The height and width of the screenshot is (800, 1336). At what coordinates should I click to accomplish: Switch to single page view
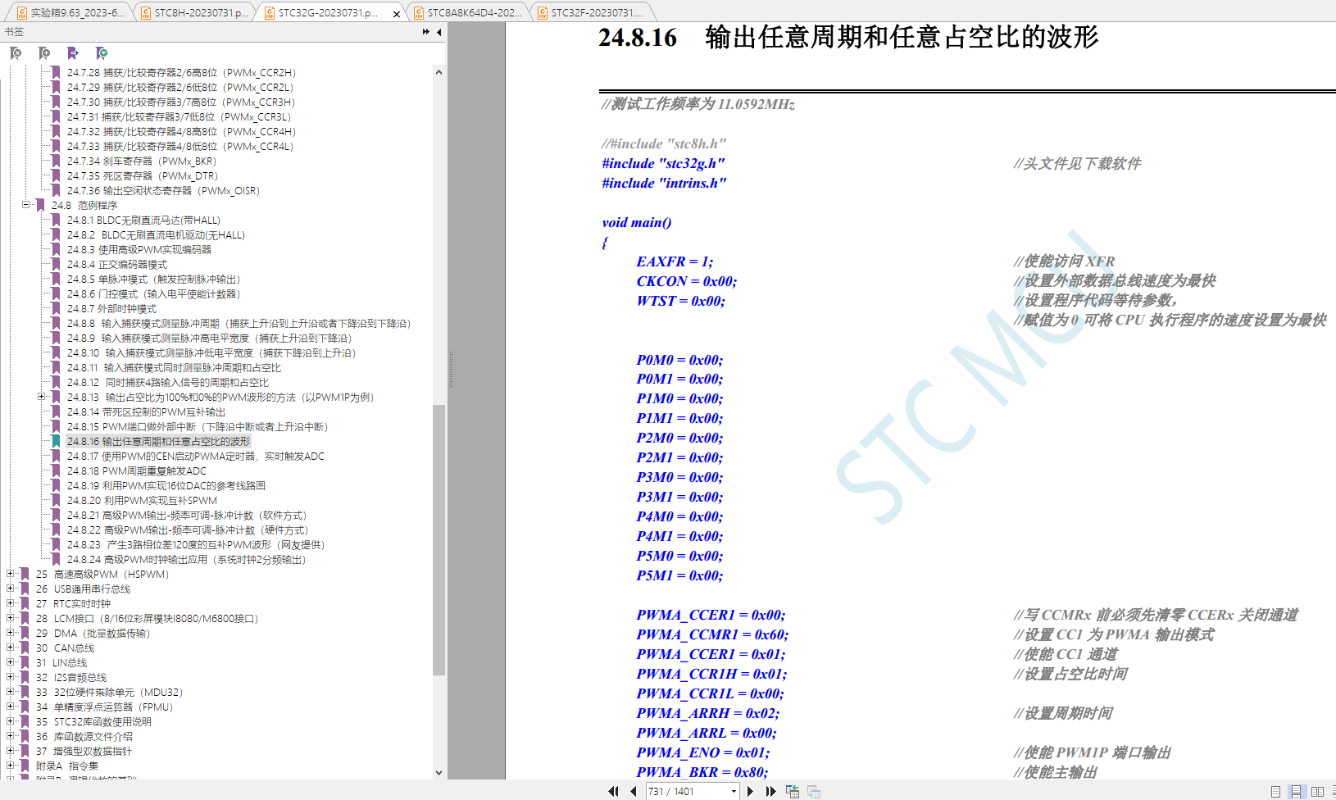coord(1275,791)
